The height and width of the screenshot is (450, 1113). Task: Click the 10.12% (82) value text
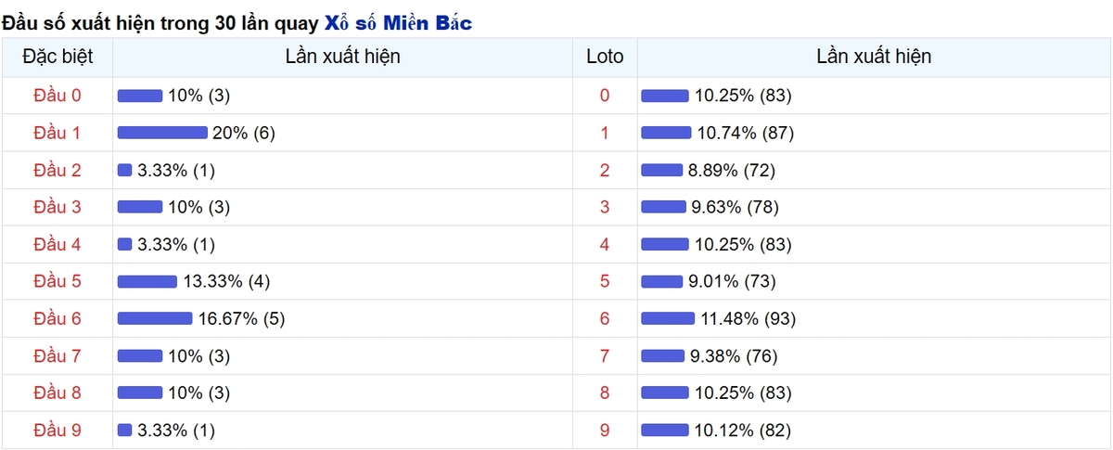pyautogui.click(x=743, y=430)
